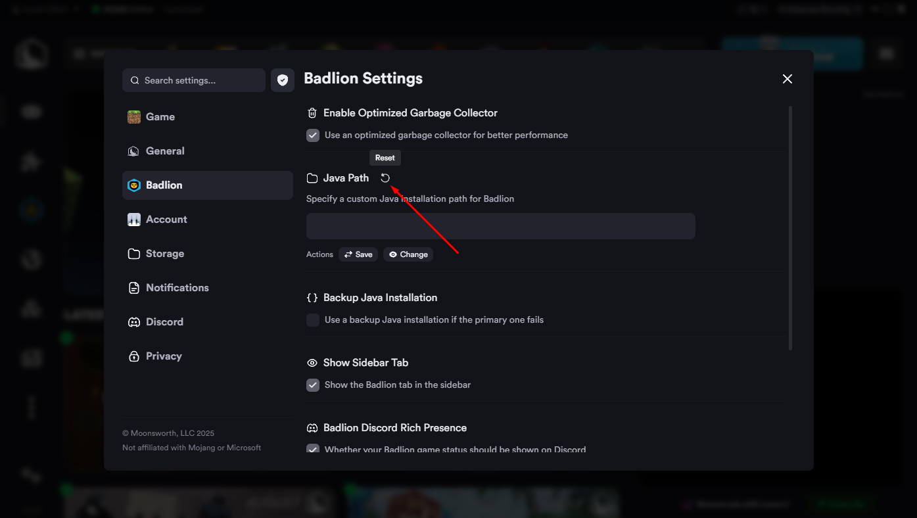The width and height of the screenshot is (917, 518).
Task: Open the Game settings tab
Action: pyautogui.click(x=160, y=117)
